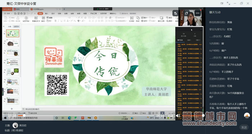This screenshot has height=134, width=252.
Task: Click the 聊天互动 chat panel heading
Action: [x=215, y=12]
